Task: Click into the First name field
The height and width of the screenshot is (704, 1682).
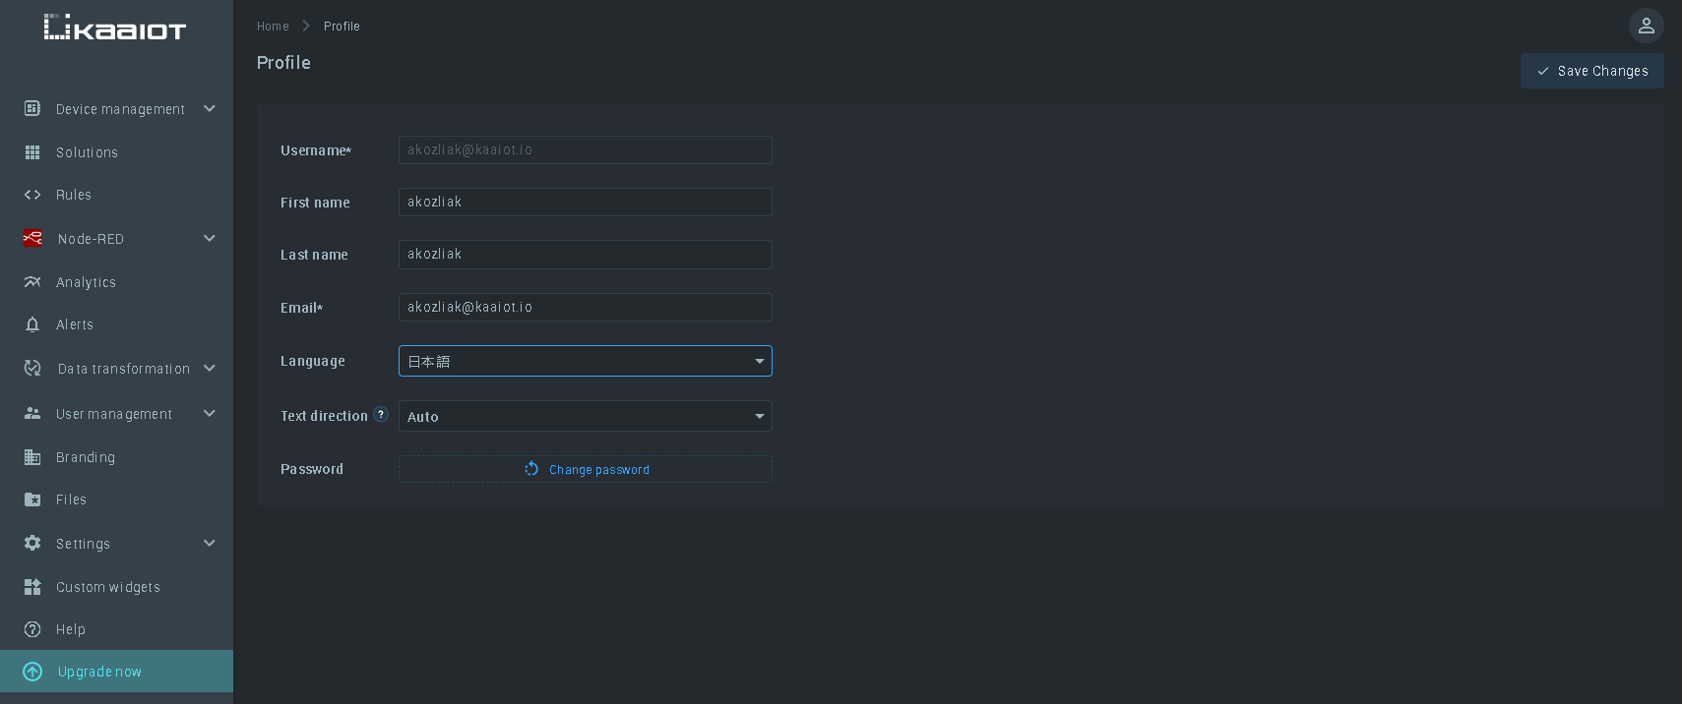Action: pyautogui.click(x=585, y=203)
